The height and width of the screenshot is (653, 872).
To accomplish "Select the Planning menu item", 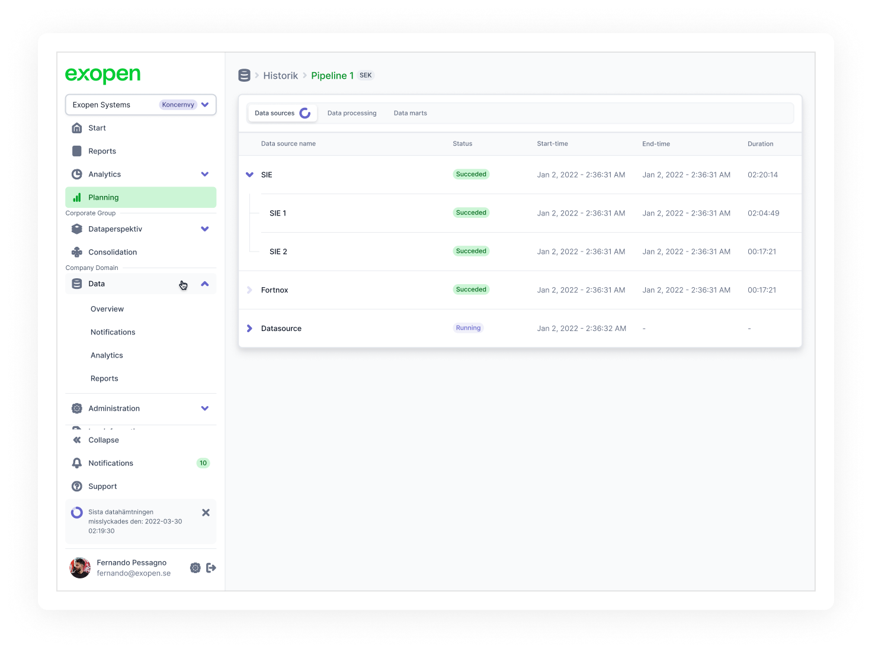I will [x=141, y=197].
